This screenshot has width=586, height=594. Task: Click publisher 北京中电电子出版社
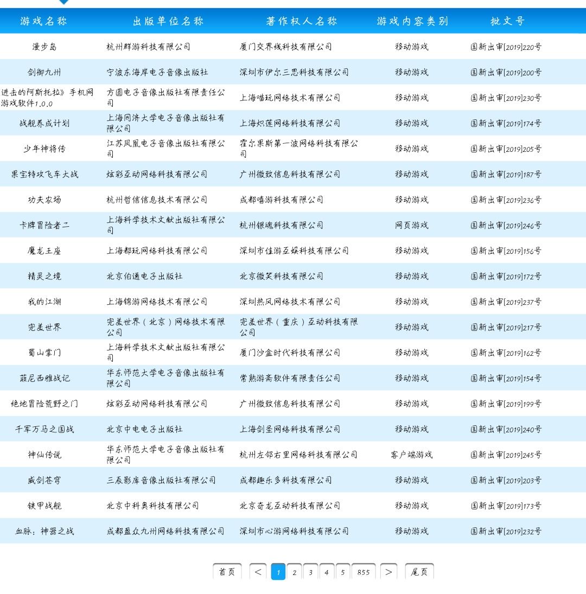[144, 429]
